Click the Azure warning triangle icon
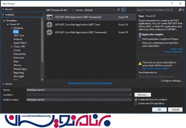186x128 pixels. pos(140,63)
